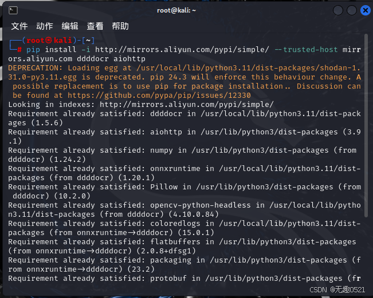Click the URL in 'Looking in indexes' line
The width and height of the screenshot is (373, 298).
tap(187, 105)
